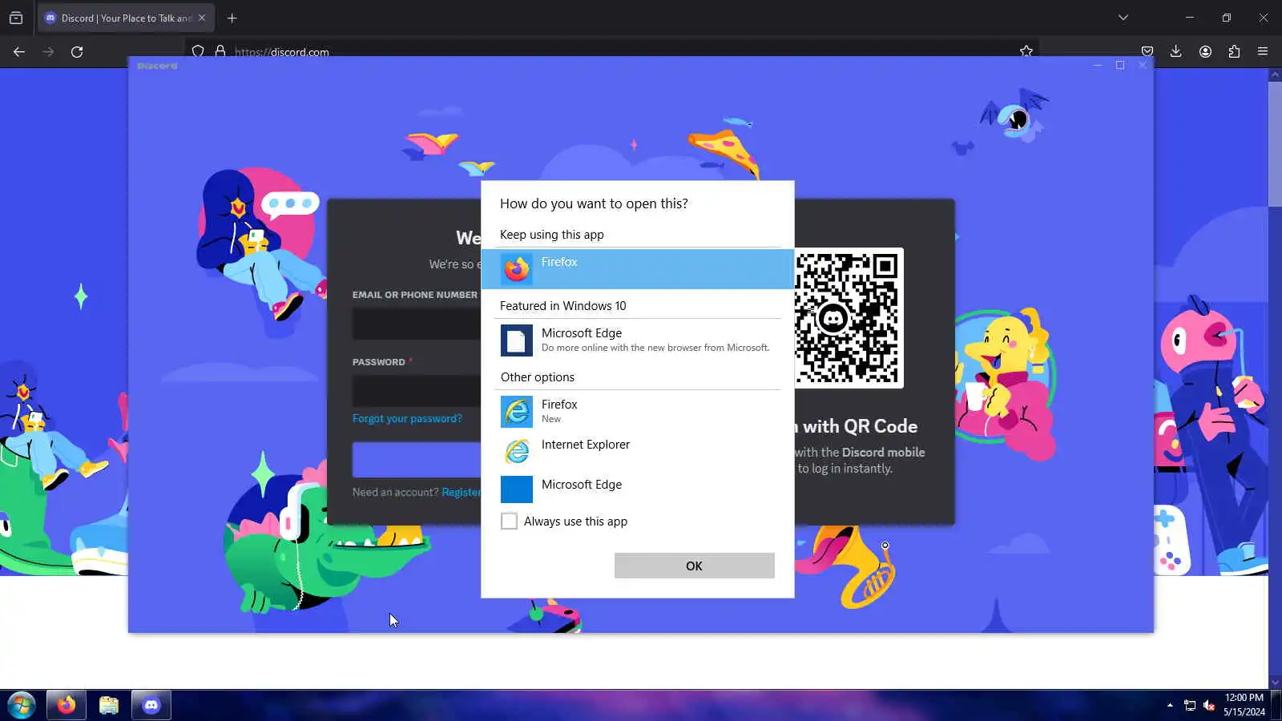Bookmark this page with the star
Screen dimensions: 1282x721
coord(1026,52)
